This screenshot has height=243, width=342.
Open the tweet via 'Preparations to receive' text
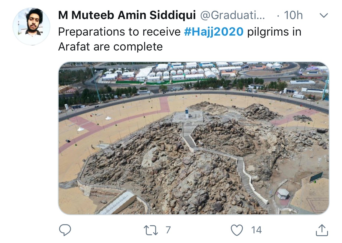(119, 32)
